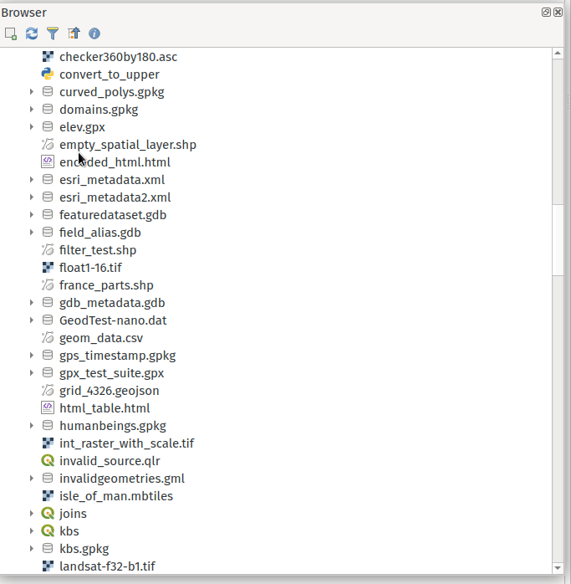Click the Refresh browser icon
The image size is (571, 584).
32,33
